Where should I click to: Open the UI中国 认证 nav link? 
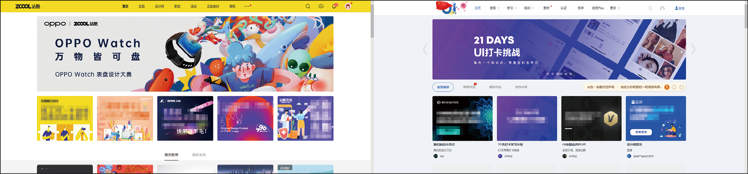(564, 8)
